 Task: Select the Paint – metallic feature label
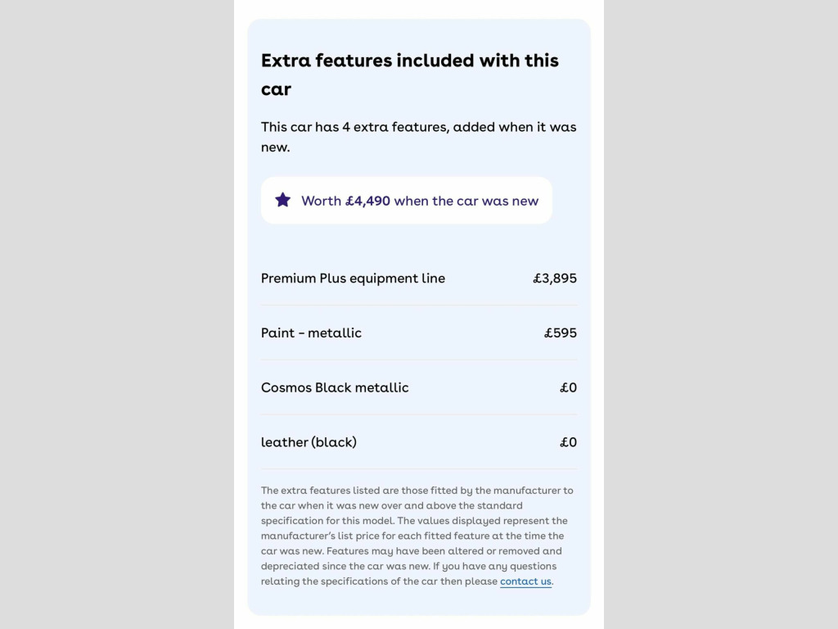[x=311, y=333]
